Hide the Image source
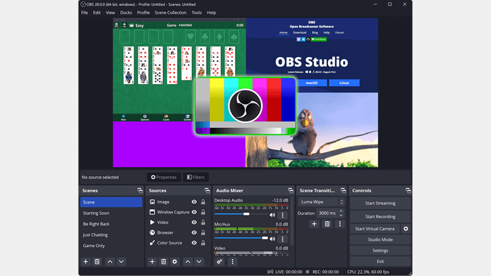 tap(194, 202)
